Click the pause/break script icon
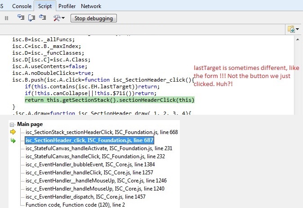The width and height of the screenshot is (303, 208). tap(6, 18)
